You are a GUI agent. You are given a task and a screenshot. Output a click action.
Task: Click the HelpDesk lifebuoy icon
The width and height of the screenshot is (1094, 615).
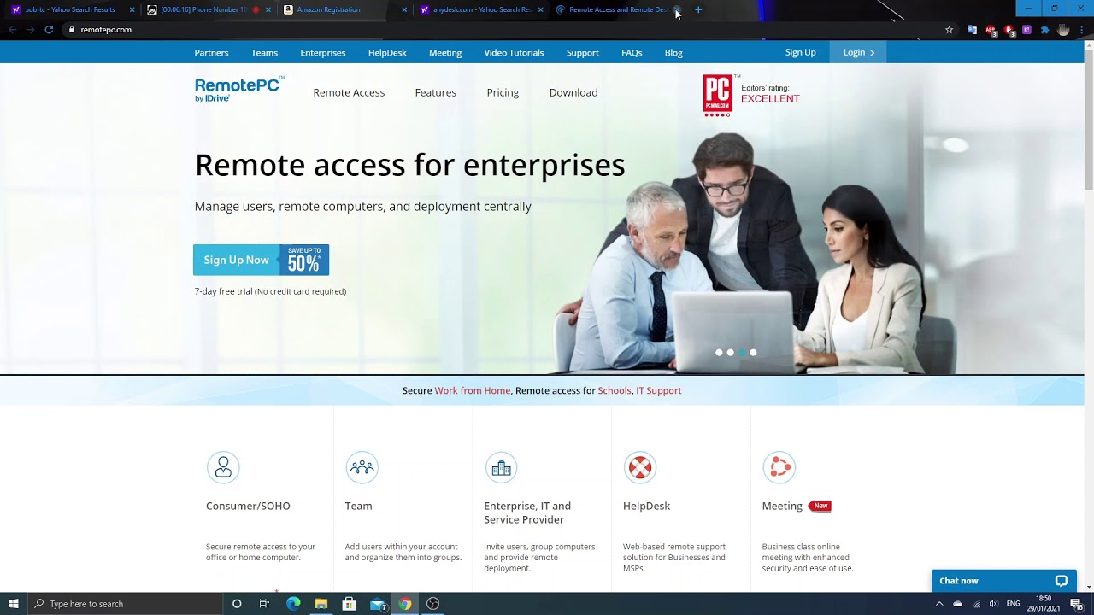pos(640,467)
